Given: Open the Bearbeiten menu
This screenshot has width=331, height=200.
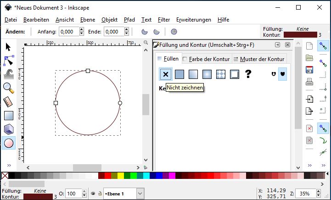Looking at the screenshot, I should (x=36, y=20).
